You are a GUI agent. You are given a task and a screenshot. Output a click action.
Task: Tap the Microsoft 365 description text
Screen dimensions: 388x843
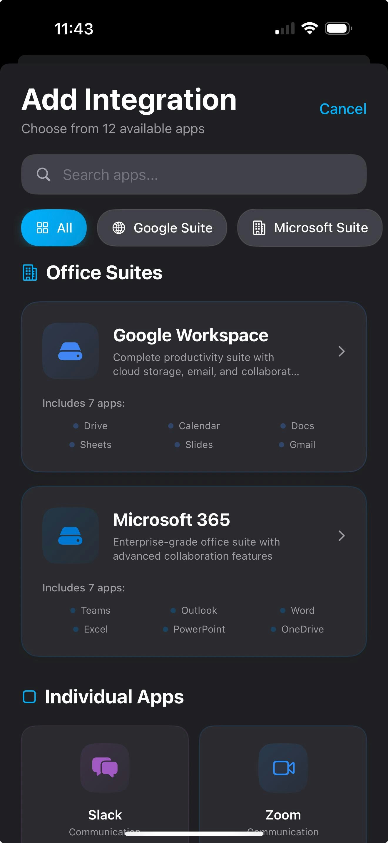tap(196, 549)
